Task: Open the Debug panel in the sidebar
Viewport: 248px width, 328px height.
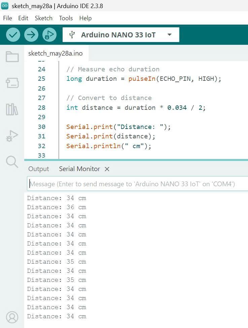Action: pos(12,136)
